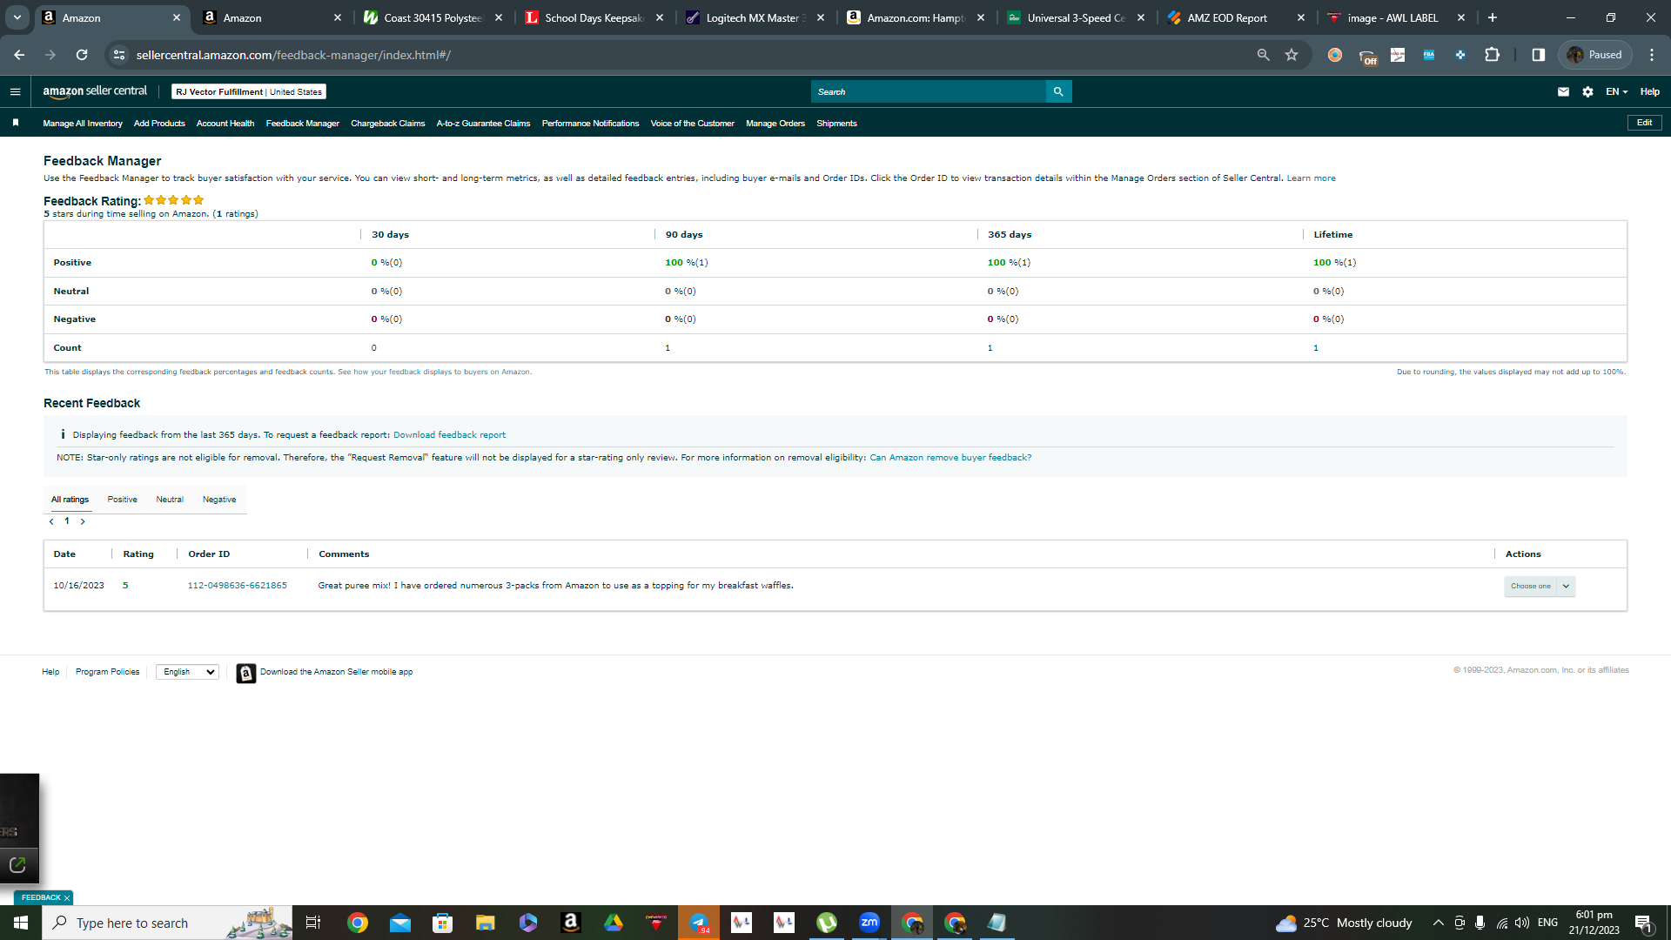This screenshot has width=1671, height=940.
Task: Open the Windows notification center icon
Action: [1643, 923]
